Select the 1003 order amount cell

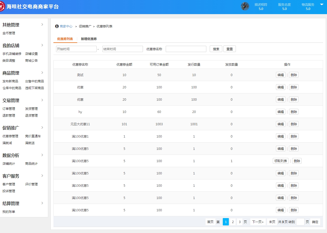[x=159, y=124]
